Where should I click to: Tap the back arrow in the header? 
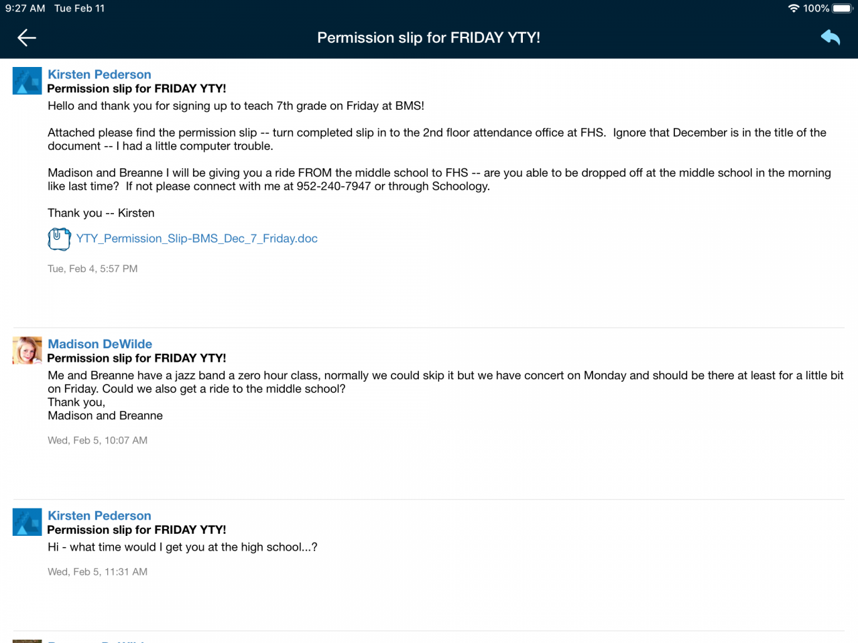27,38
